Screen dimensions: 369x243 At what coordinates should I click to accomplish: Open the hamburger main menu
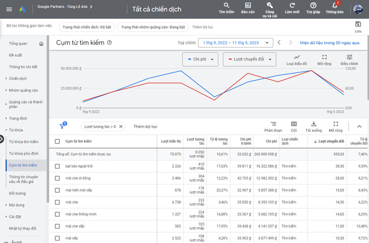click(x=9, y=9)
